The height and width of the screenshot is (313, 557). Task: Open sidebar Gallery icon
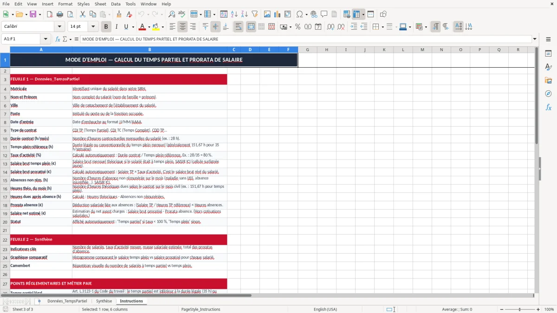point(548,80)
